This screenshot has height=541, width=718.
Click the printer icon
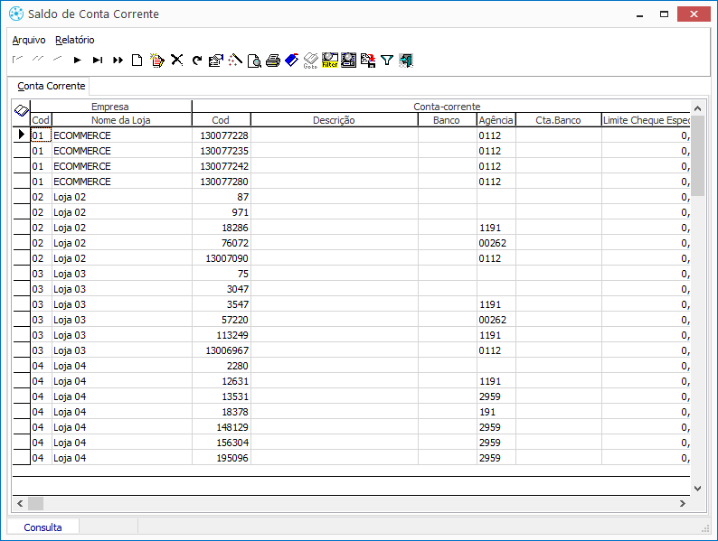[272, 61]
